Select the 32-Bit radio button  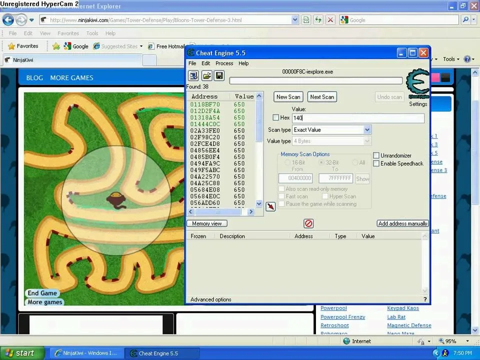click(321, 162)
